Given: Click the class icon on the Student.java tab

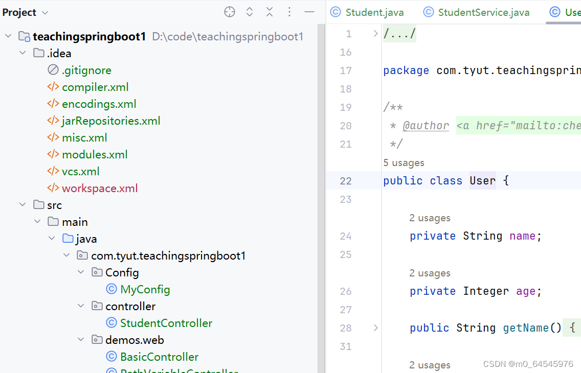Looking at the screenshot, I should click(336, 12).
